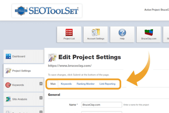Click the Dashboard icon in the sidebar
The width and height of the screenshot is (169, 113).
pos(8,56)
